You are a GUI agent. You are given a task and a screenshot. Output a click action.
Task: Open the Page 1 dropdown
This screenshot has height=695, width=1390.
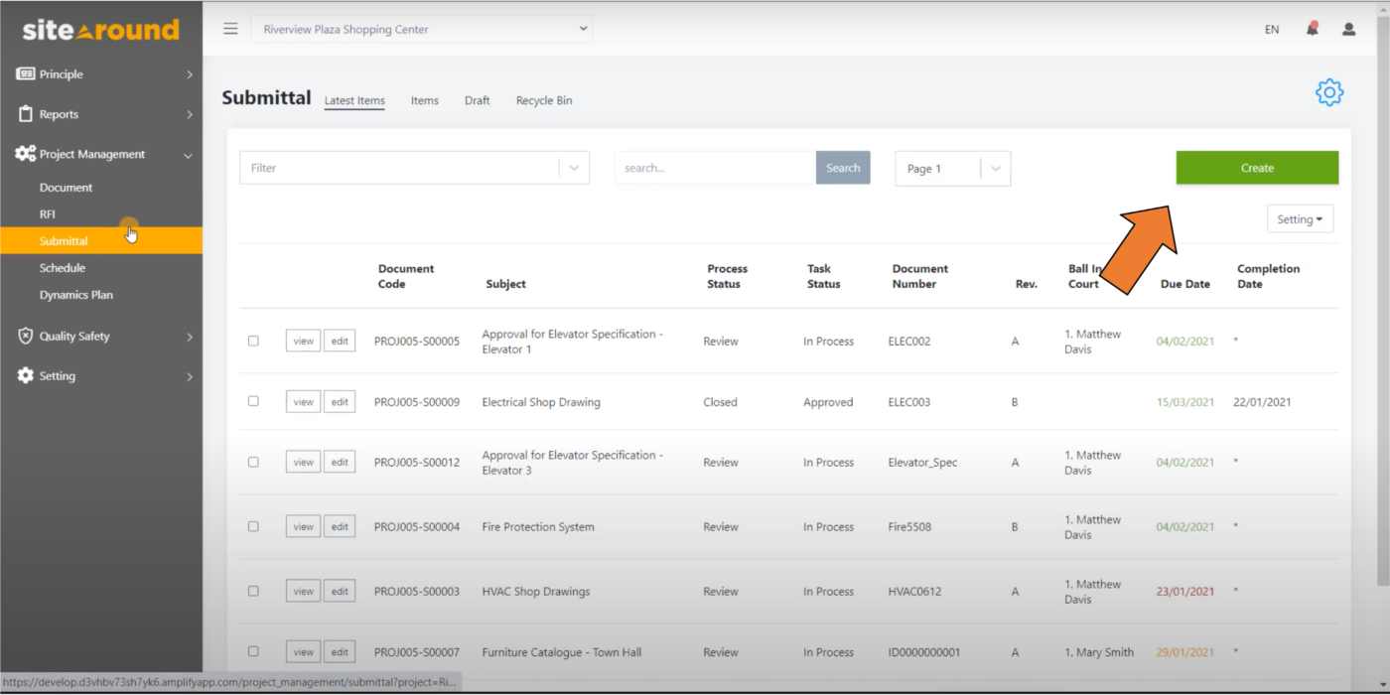(952, 168)
